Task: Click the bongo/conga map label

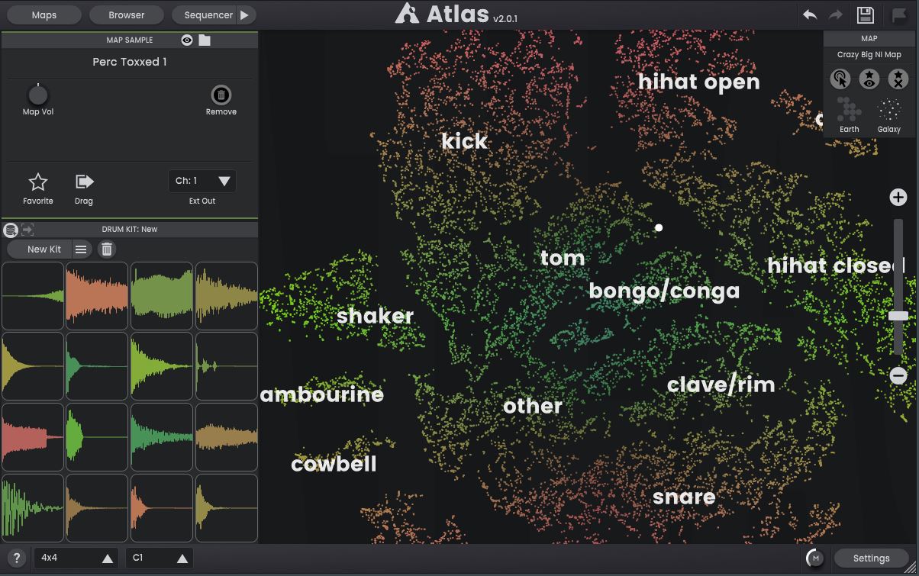Action: (x=665, y=291)
